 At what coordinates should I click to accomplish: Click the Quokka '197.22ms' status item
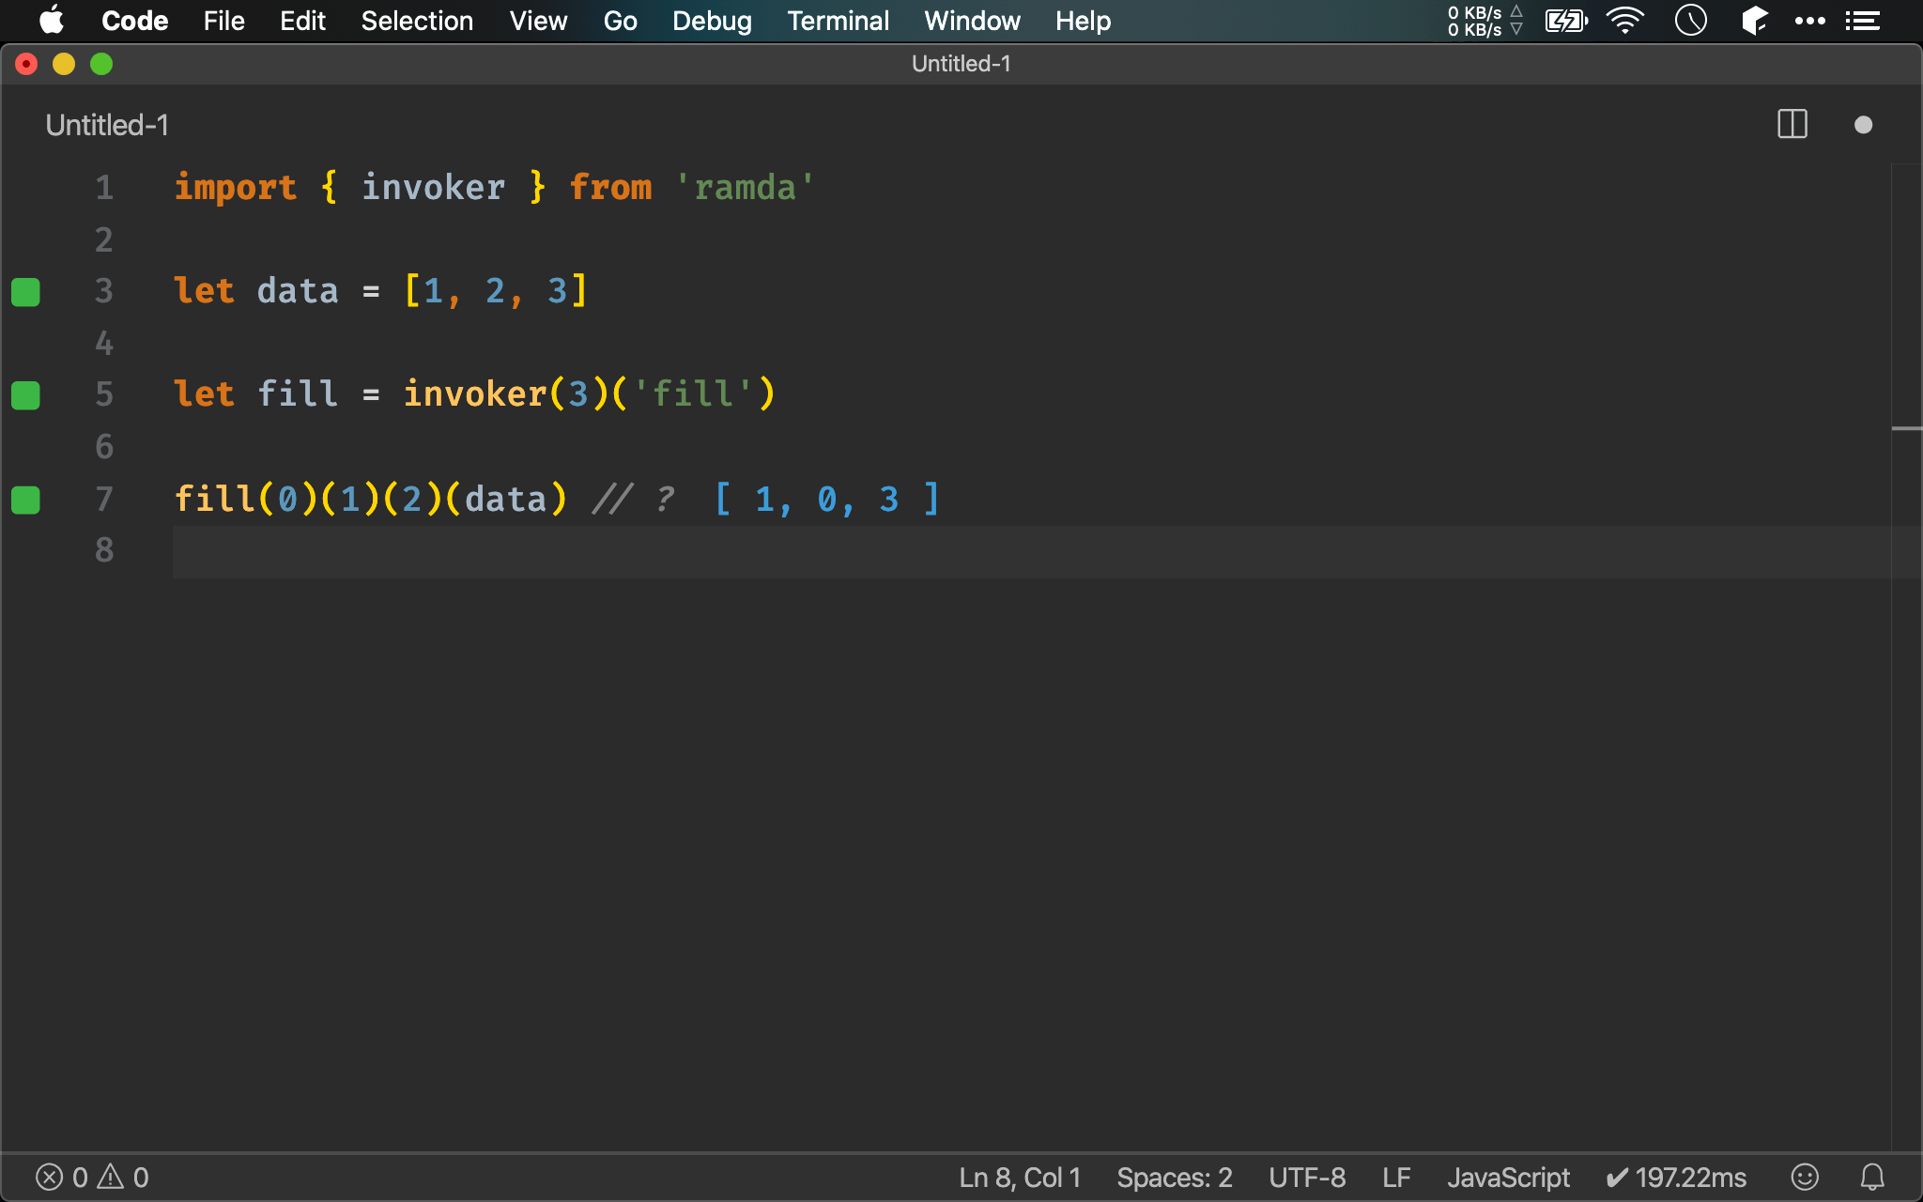pyautogui.click(x=1676, y=1178)
